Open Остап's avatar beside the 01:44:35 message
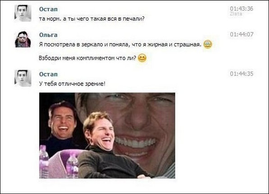Viewport: 269px width, 194px height. click(23, 78)
